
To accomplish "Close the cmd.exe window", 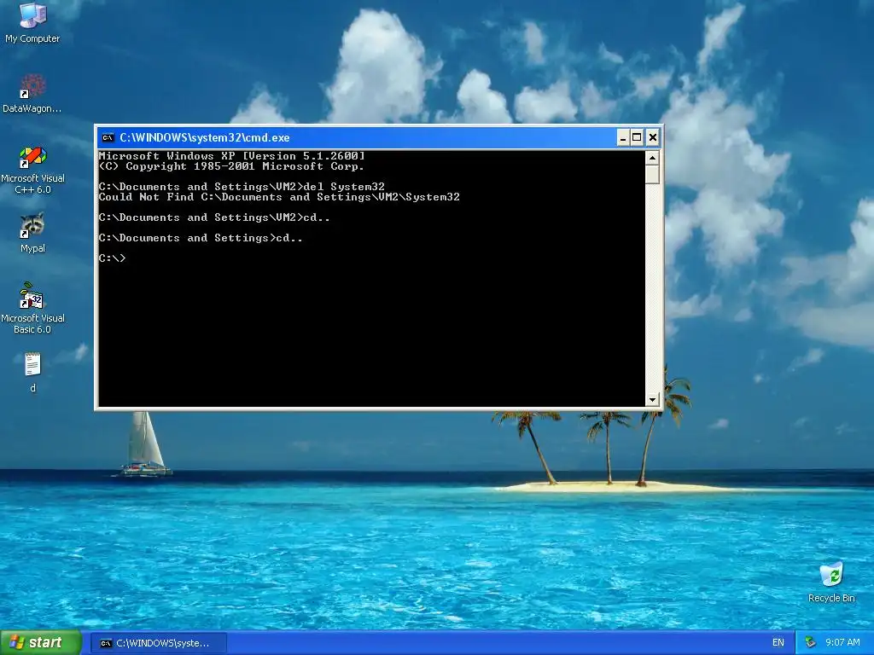I will tap(653, 137).
